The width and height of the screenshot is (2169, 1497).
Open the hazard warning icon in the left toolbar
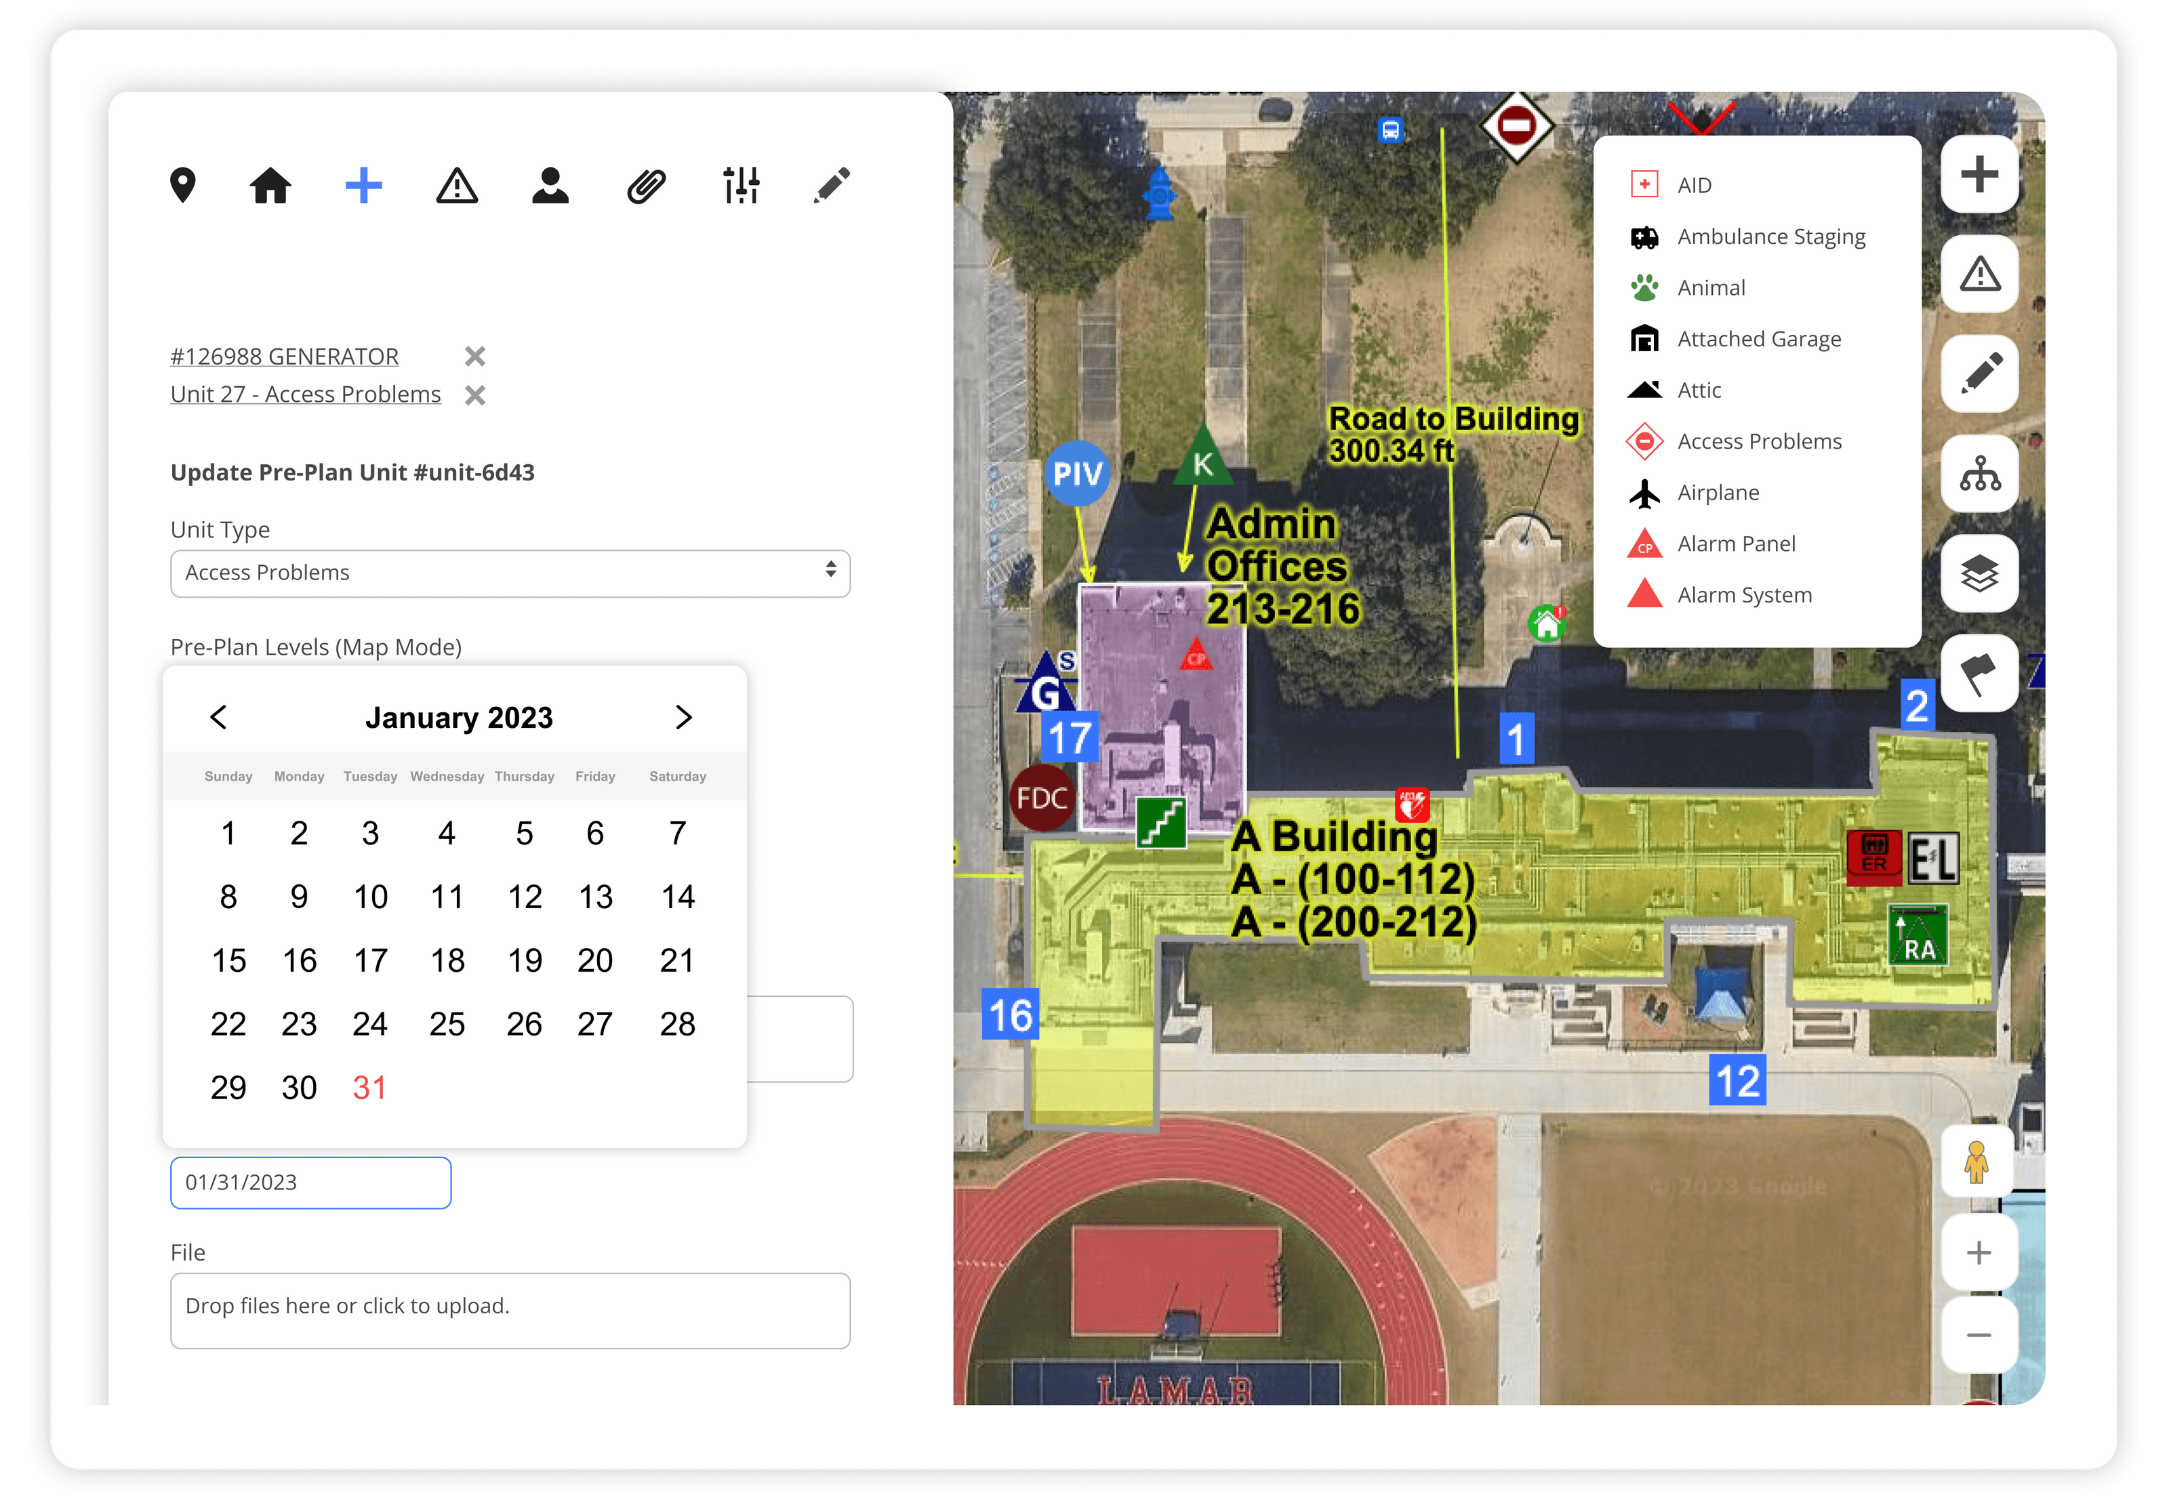(x=457, y=186)
